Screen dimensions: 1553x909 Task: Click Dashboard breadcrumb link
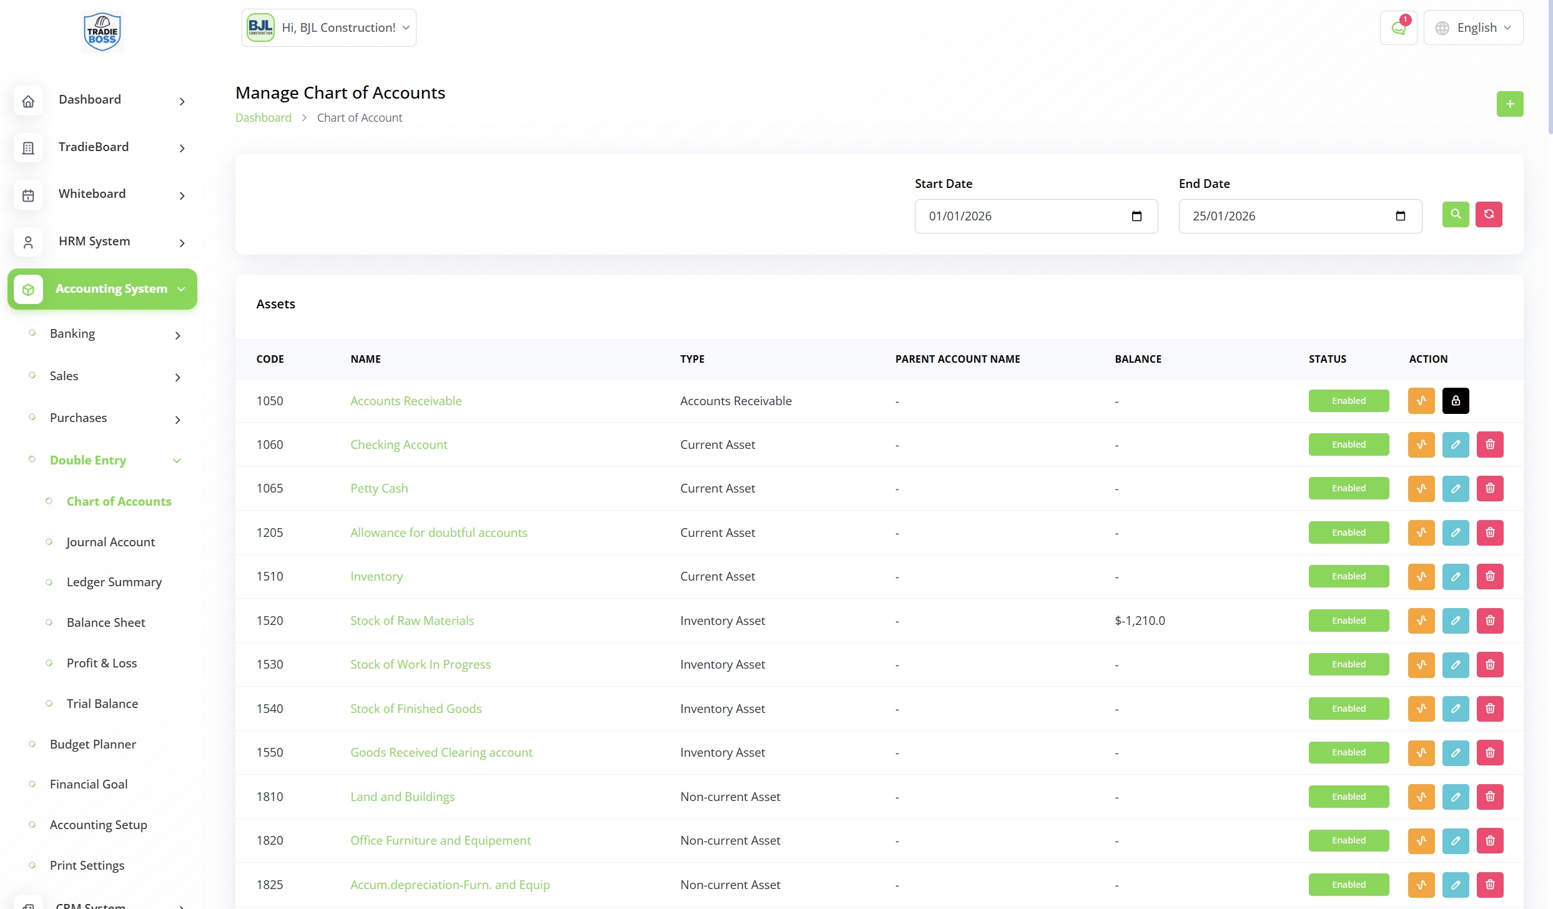263,117
